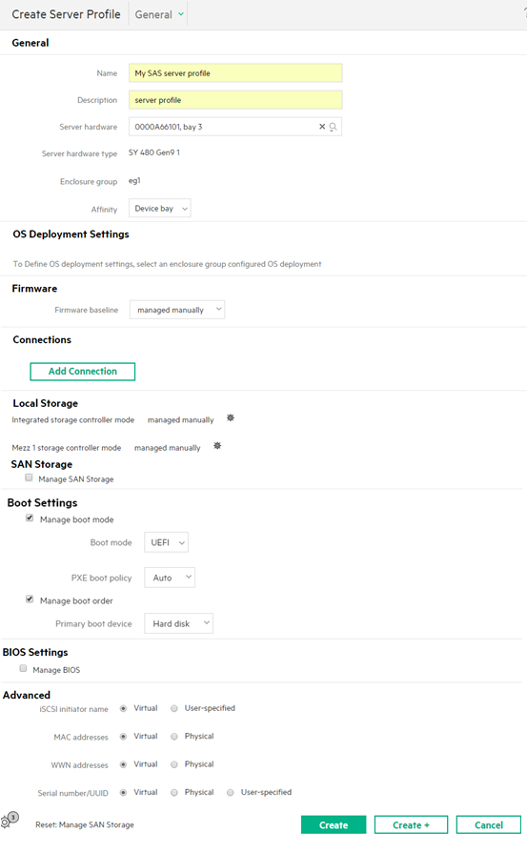The image size is (527, 853).
Task: Select Virtual for WWN addresses
Action: click(124, 764)
